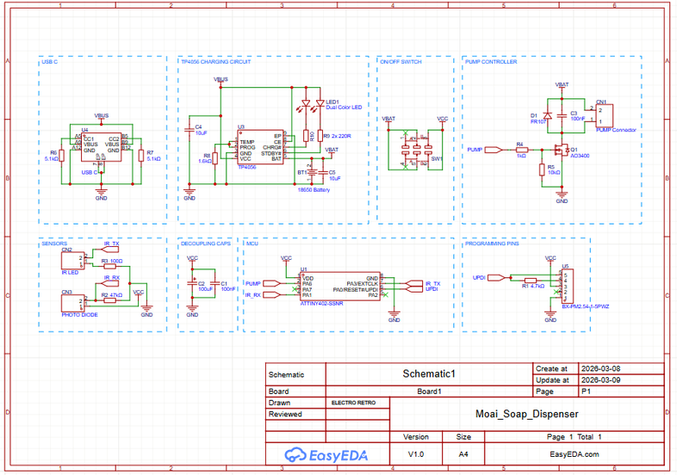This screenshot has width=677, height=475.
Task: Select the SW1 on/off switch symbol
Action: tap(416, 149)
